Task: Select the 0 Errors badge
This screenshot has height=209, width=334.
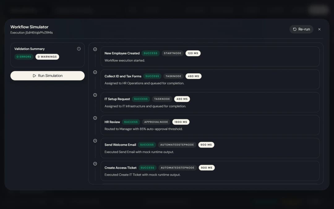Action: point(24,57)
